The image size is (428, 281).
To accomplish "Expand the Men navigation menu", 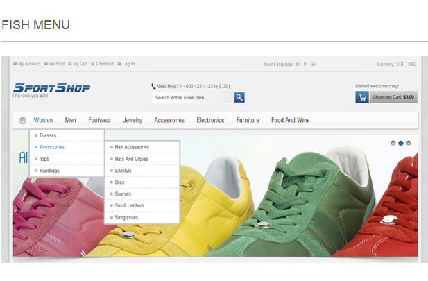I will [x=71, y=120].
